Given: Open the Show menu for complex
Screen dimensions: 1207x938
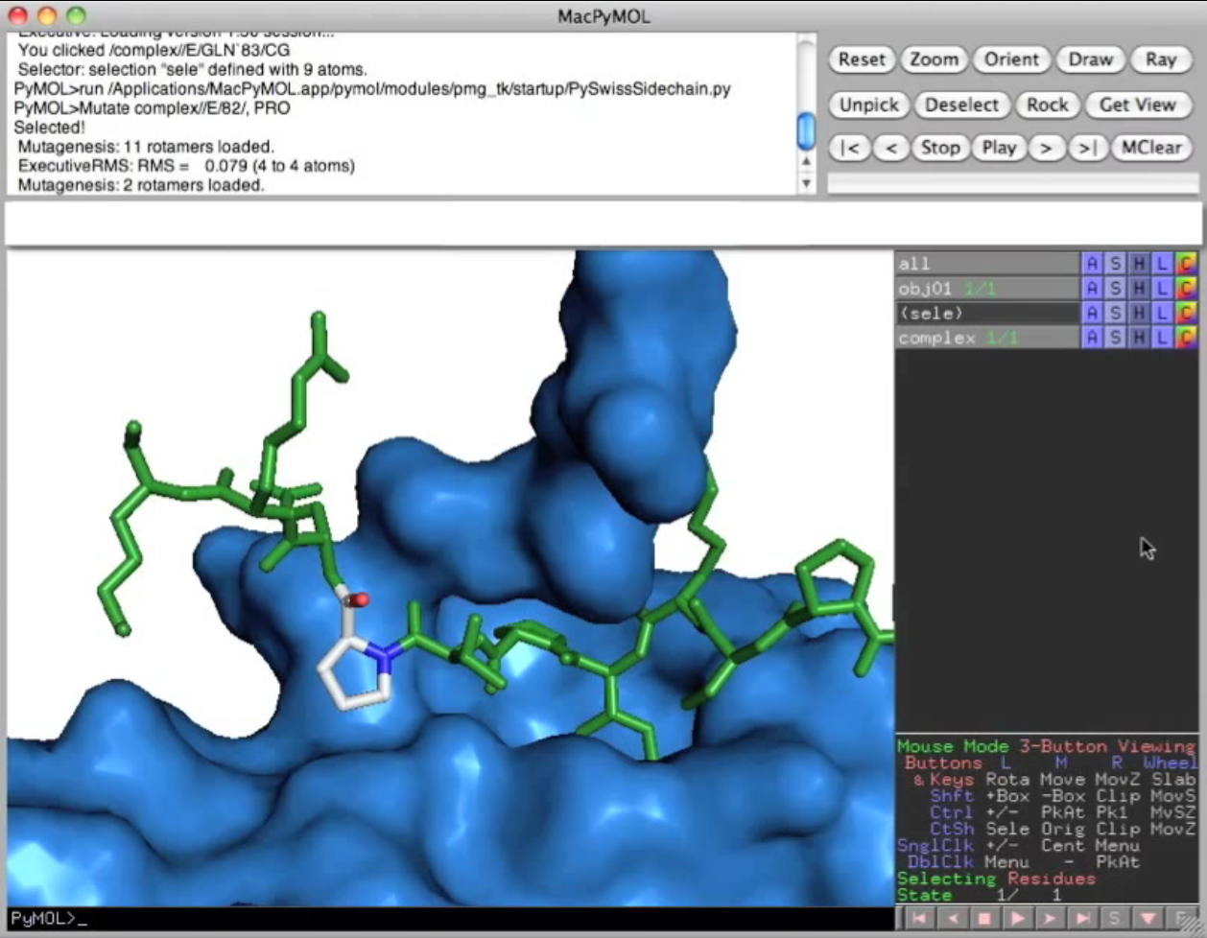Looking at the screenshot, I should pos(1115,338).
